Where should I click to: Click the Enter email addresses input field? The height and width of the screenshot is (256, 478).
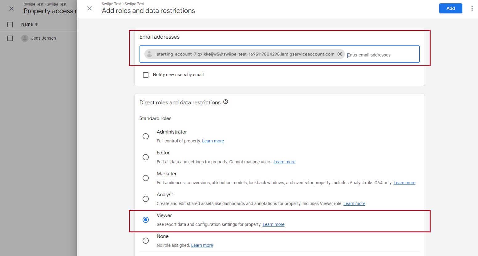[381, 55]
